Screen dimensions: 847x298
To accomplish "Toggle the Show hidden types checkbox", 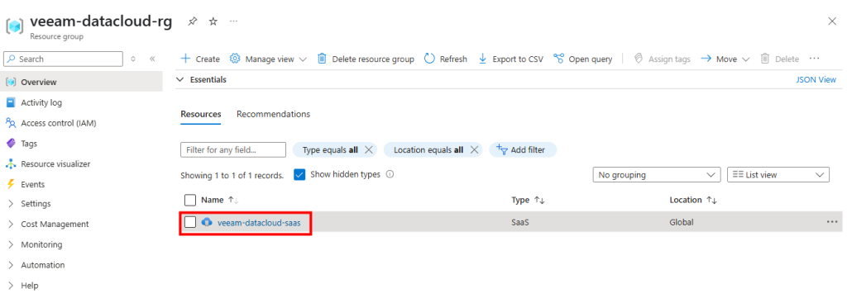I will 299,175.
